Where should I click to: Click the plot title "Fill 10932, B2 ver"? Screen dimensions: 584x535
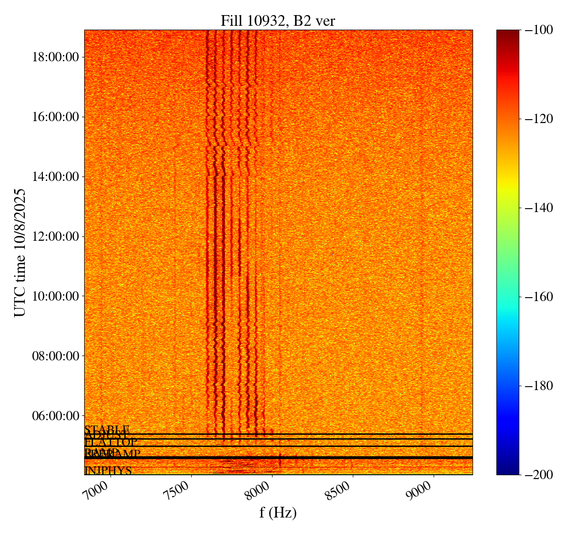click(x=278, y=21)
